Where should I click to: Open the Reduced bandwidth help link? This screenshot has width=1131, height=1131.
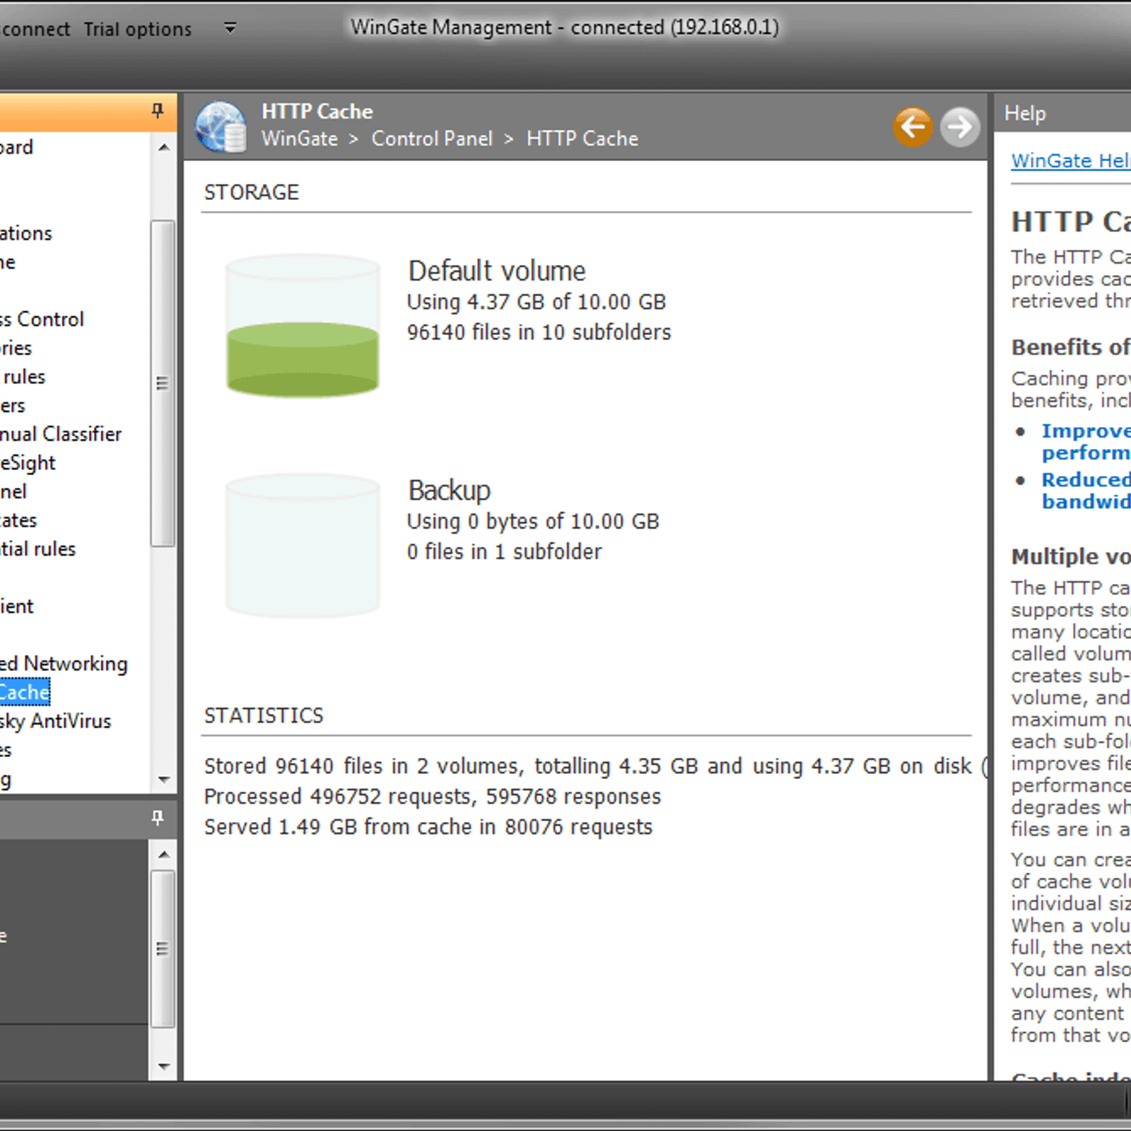point(1086,491)
